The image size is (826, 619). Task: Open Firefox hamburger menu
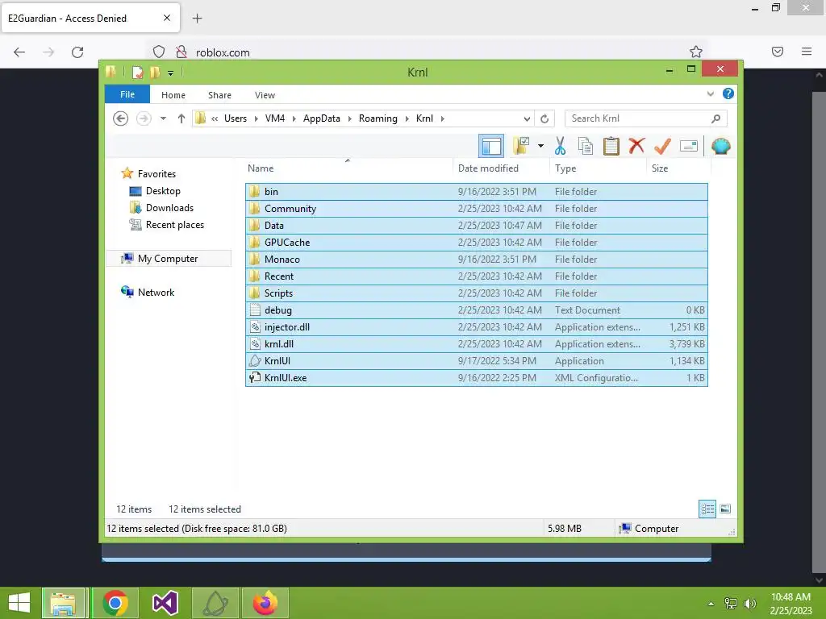[807, 52]
